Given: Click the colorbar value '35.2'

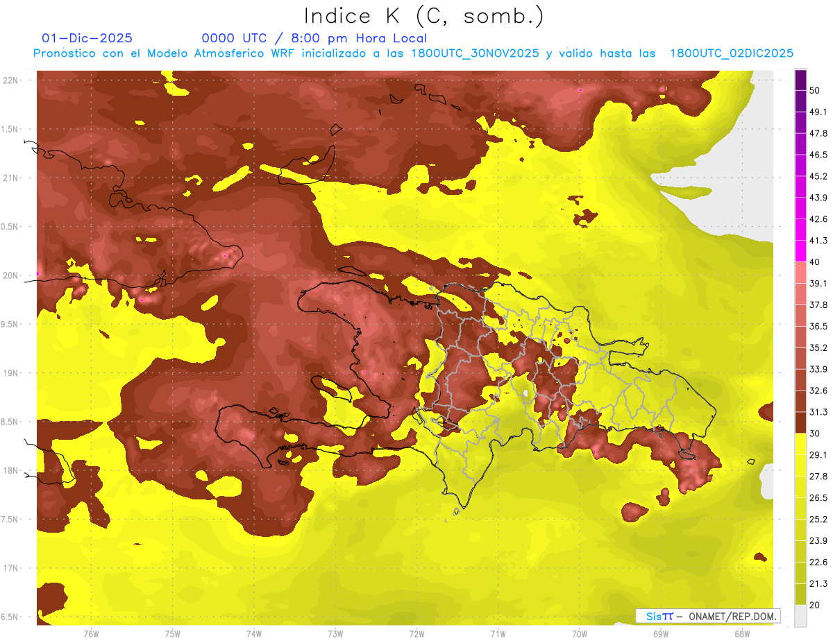Looking at the screenshot, I should (818, 348).
